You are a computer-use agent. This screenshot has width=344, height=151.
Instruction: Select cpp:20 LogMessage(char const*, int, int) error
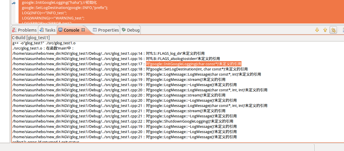[x=140, y=90]
